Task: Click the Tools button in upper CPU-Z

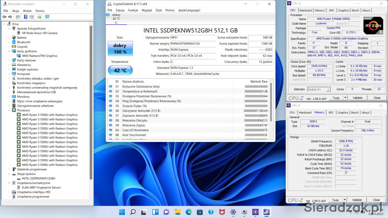Action: (x=336, y=98)
